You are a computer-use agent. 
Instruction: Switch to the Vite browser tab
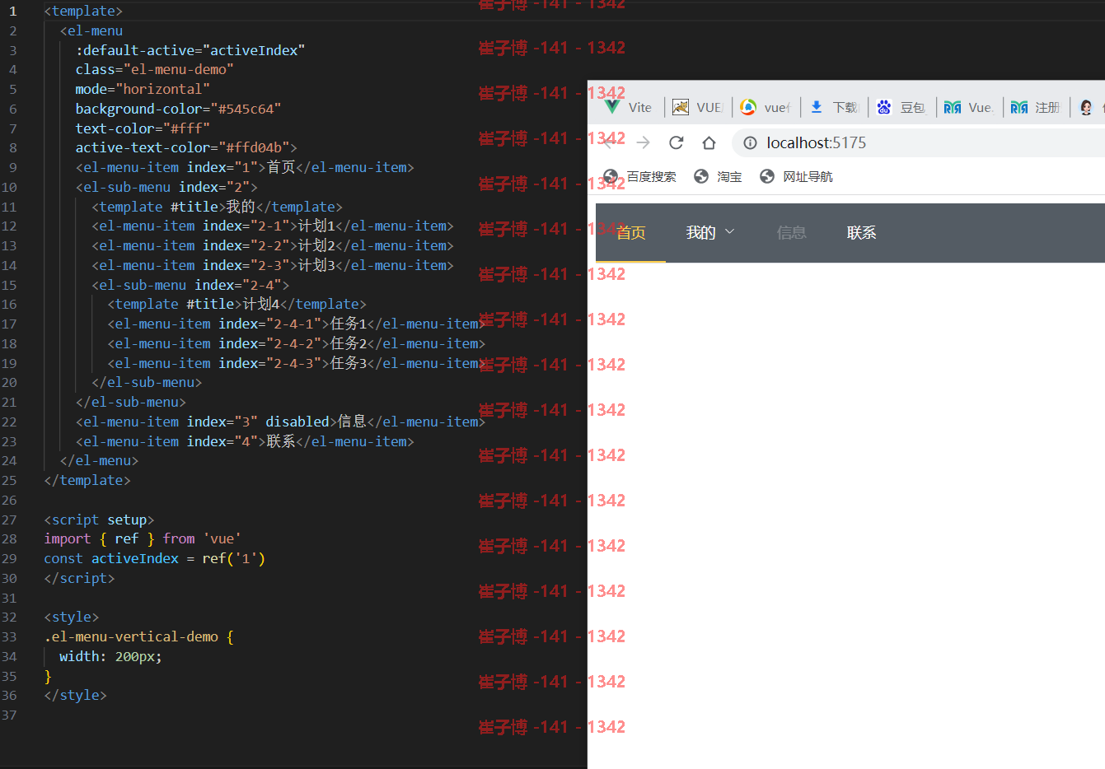(630, 107)
